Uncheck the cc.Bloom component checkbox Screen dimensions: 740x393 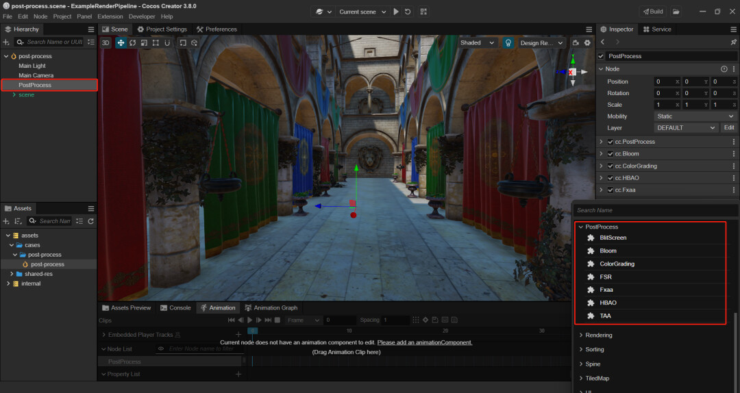(610, 154)
